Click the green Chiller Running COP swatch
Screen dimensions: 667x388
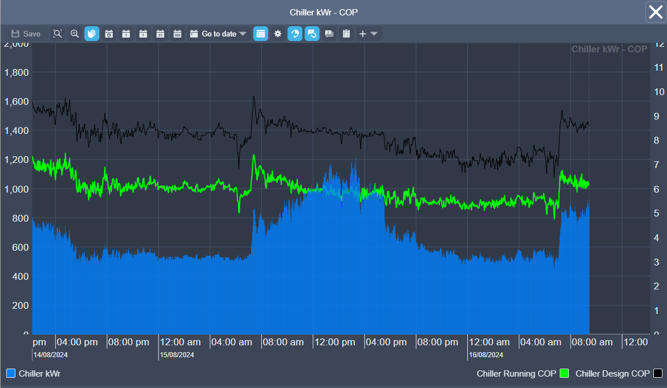(564, 374)
